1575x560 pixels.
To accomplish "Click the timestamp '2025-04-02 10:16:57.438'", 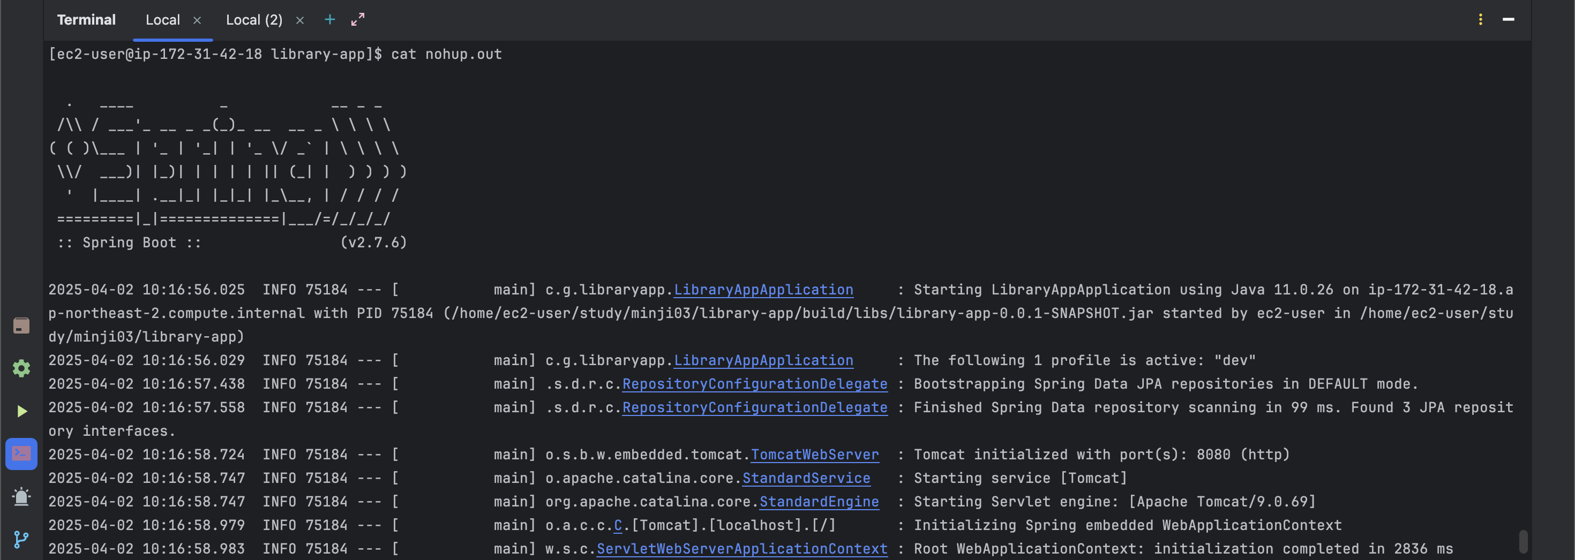I will pyautogui.click(x=147, y=384).
